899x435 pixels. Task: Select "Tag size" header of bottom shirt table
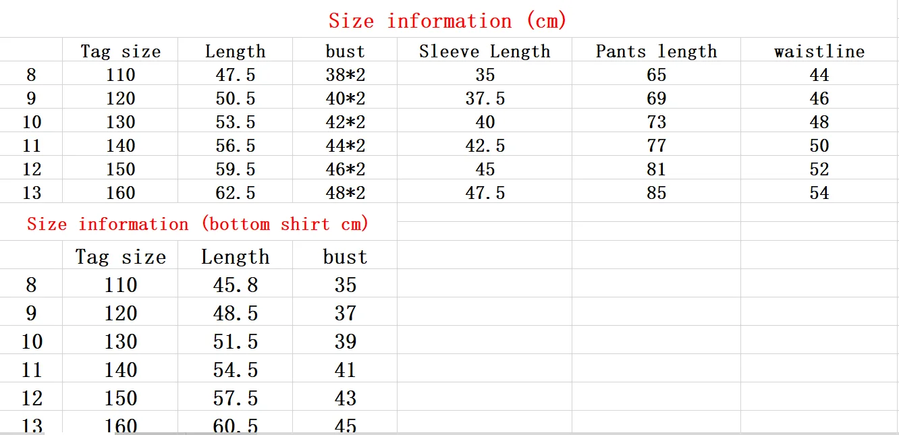tap(121, 257)
